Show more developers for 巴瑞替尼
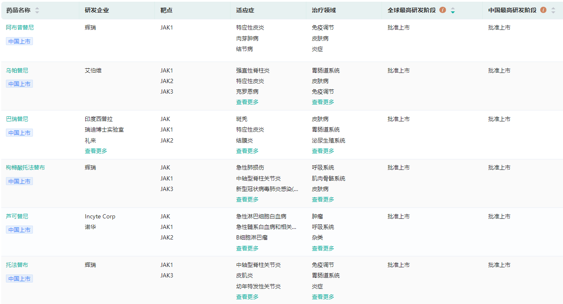The height and width of the screenshot is (304, 563). 96,151
